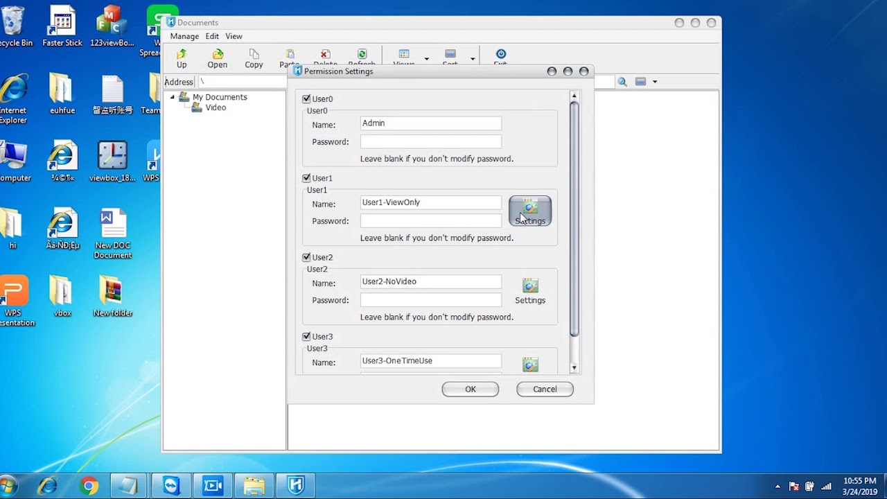Open viewbox_18 desktop icon
This screenshot has width=887, height=499.
click(112, 161)
